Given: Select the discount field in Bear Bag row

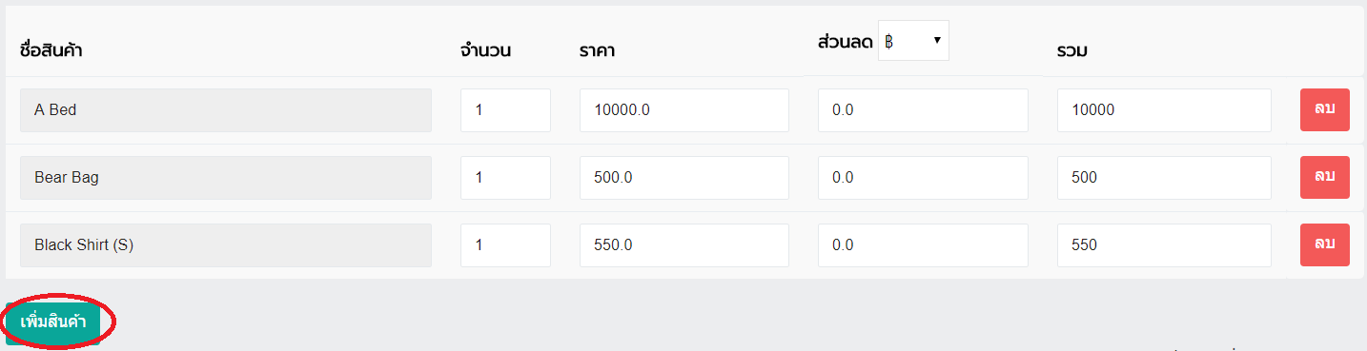Looking at the screenshot, I should (923, 178).
